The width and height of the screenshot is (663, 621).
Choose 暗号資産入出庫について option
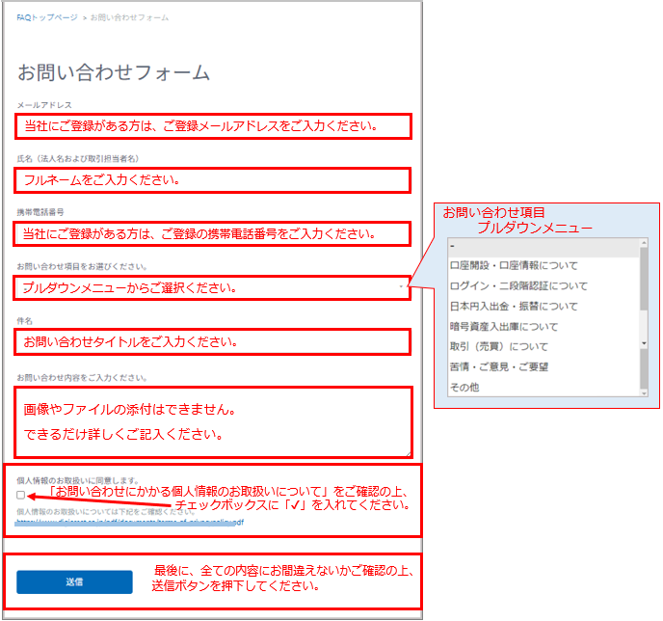544,327
